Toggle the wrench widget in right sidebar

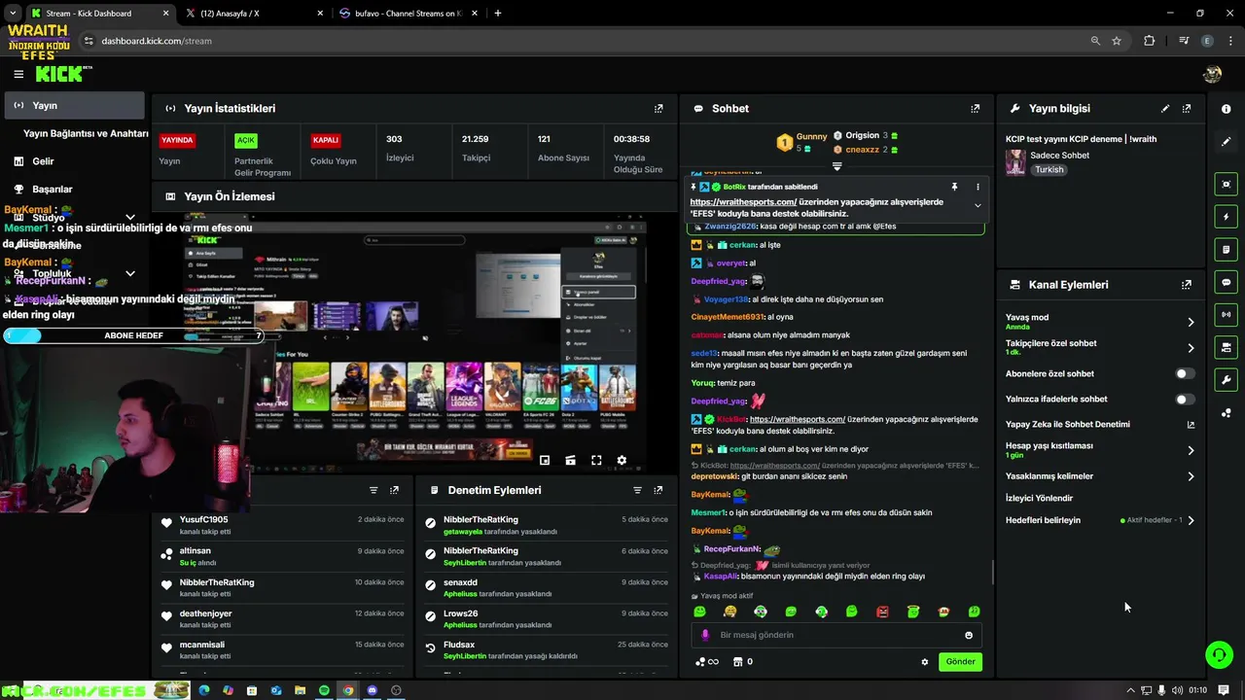point(1226,380)
